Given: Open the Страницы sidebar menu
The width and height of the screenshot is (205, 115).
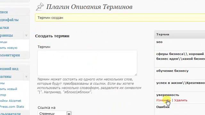Looking at the screenshot, I should click(x=6, y=35).
